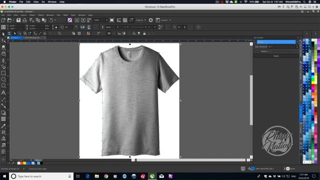Select the Rectangle tool
Viewport: 320px width, 180px height.
click(x=3, y=73)
